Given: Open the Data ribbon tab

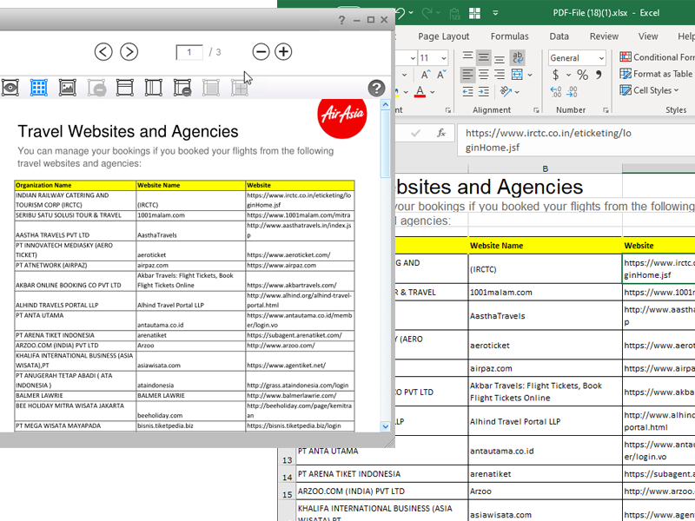Looking at the screenshot, I should 559,36.
